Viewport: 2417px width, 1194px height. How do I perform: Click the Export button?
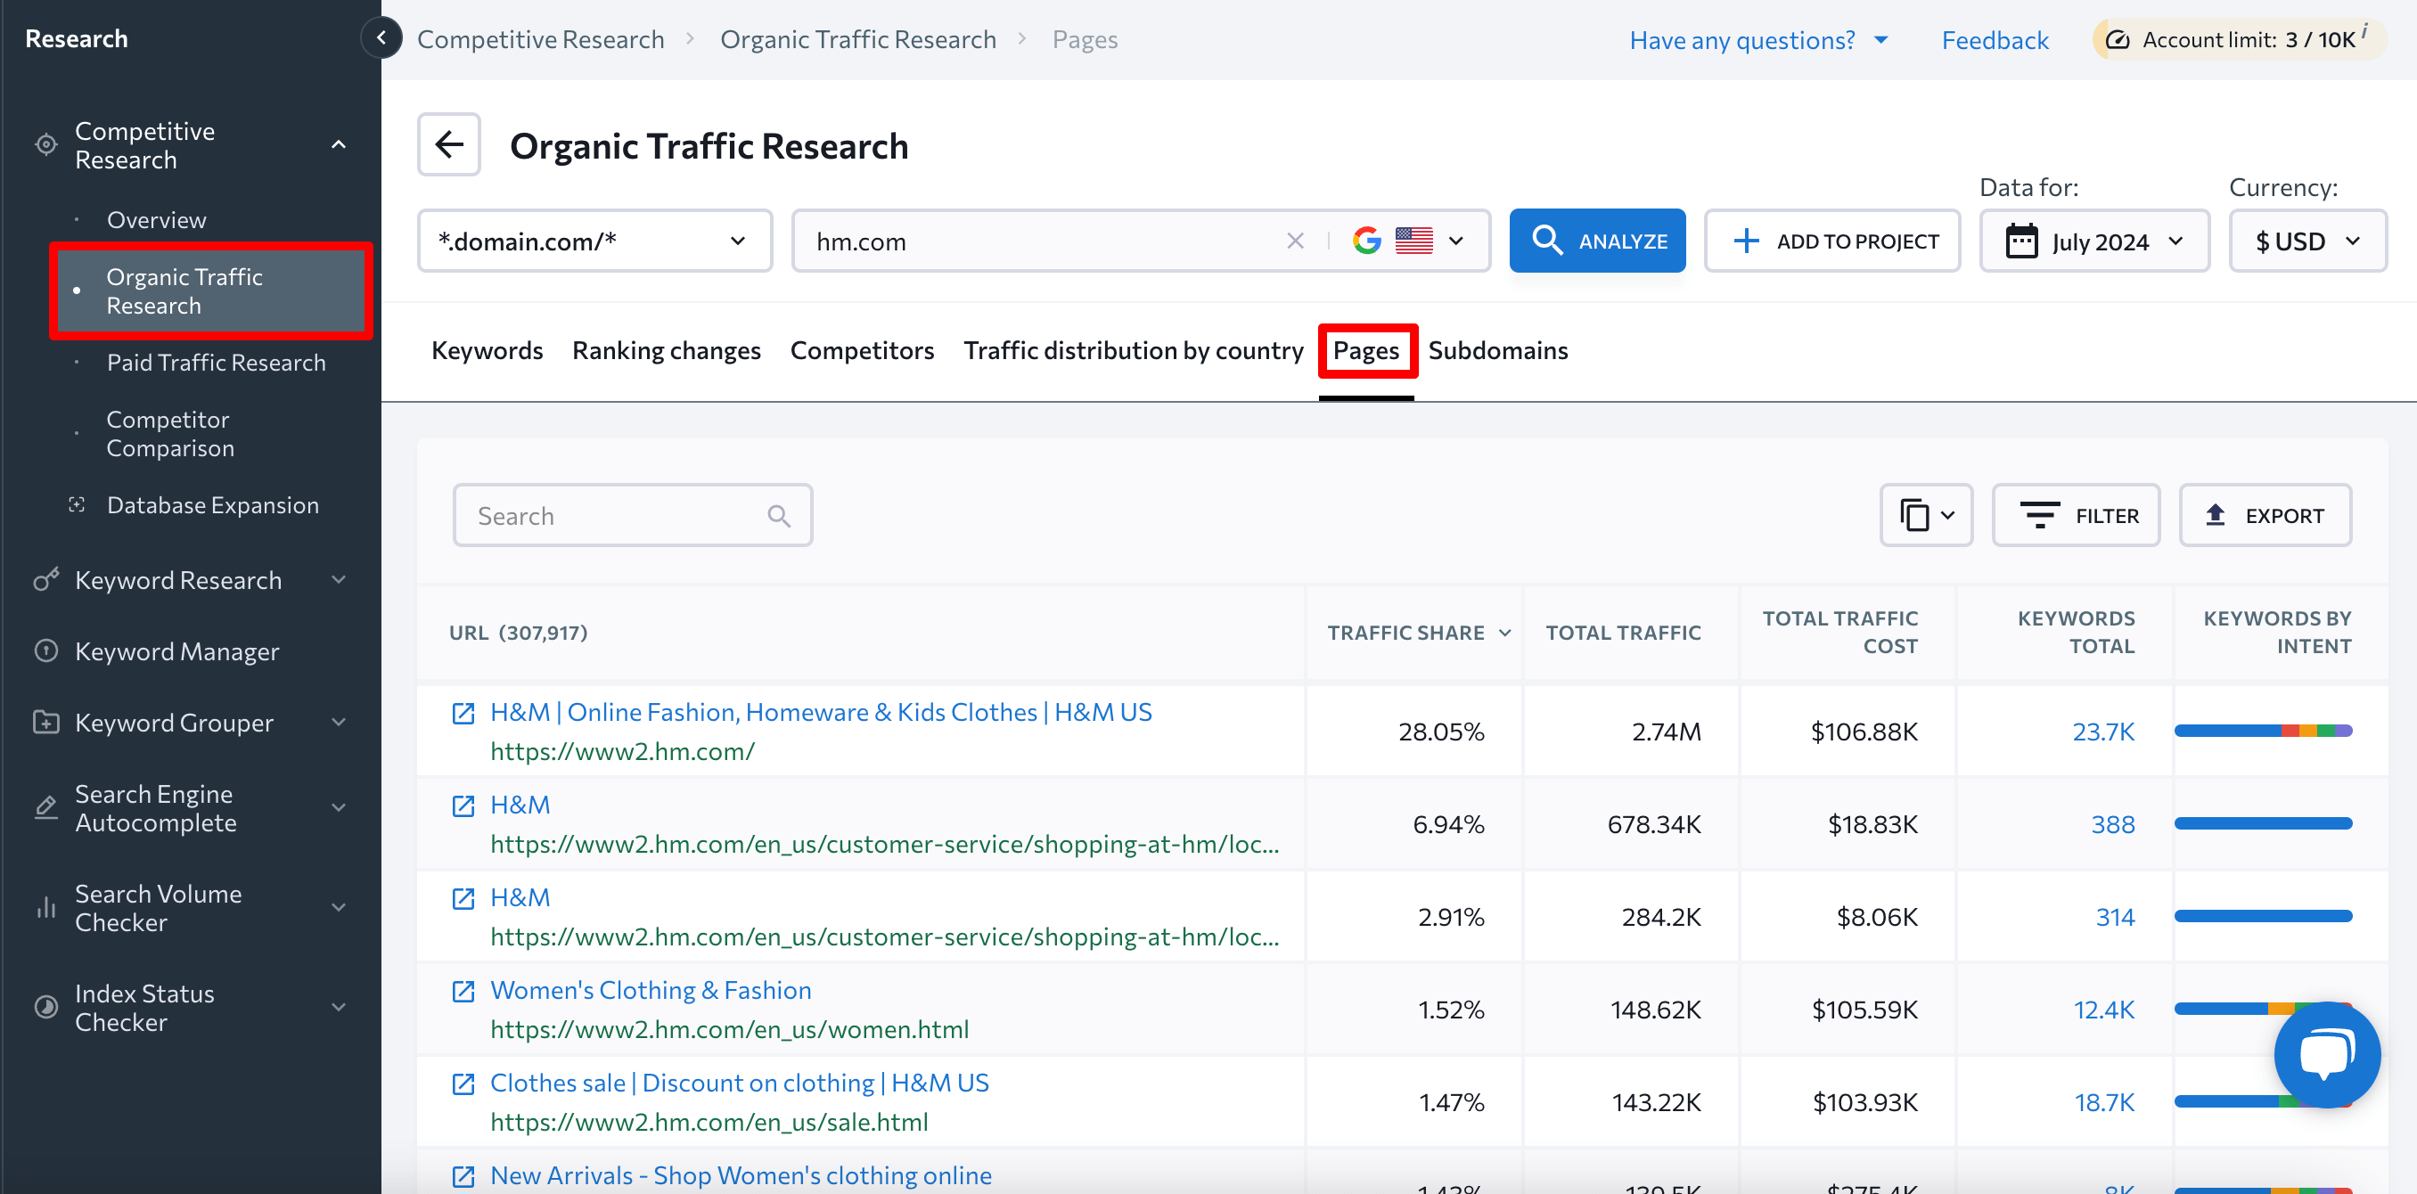(x=2265, y=515)
